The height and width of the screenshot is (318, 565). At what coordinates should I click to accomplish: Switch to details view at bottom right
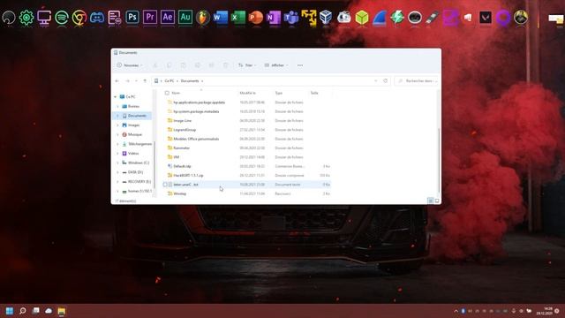[431, 201]
